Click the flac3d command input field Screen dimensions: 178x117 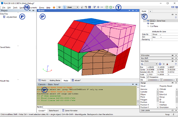click(x=91, y=107)
